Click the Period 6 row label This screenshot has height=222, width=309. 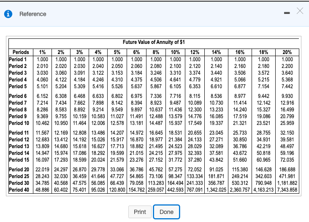coord(18,96)
